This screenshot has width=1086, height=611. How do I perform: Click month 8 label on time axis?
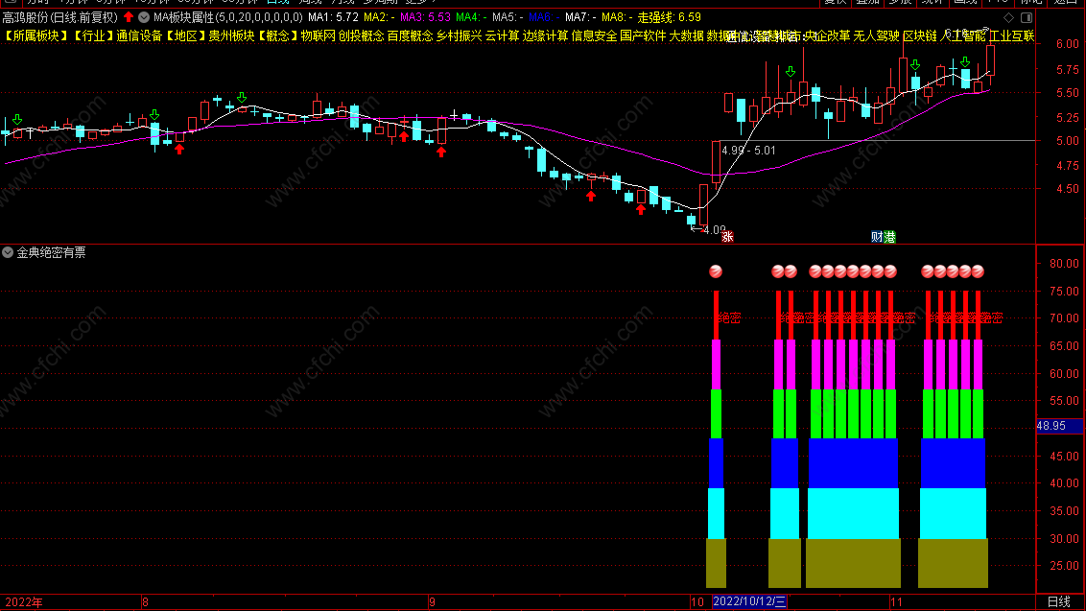145,602
